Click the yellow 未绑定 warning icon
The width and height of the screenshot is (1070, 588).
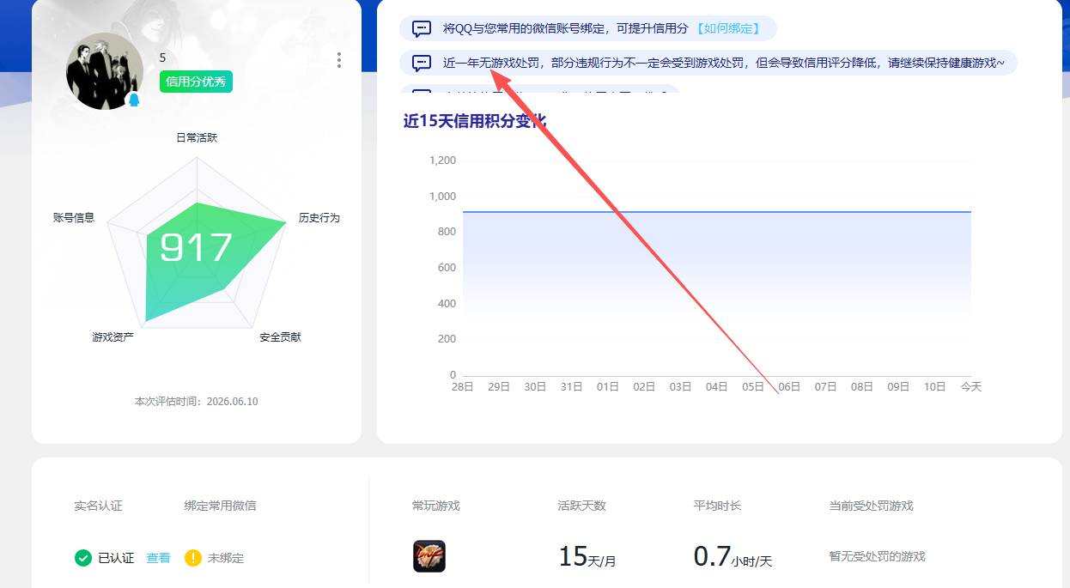[x=193, y=558]
